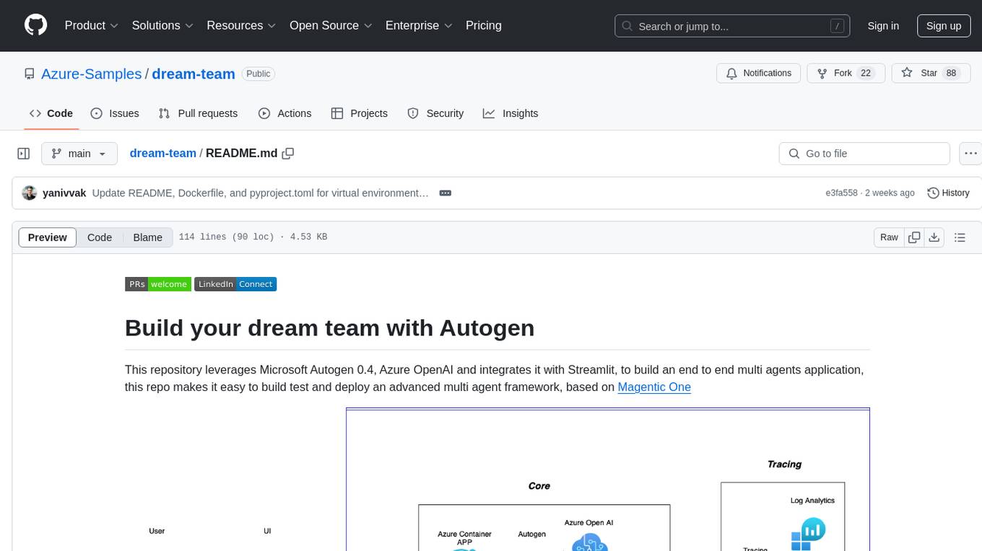Open the dream-team repository link in header
The image size is (982, 551).
coord(194,74)
